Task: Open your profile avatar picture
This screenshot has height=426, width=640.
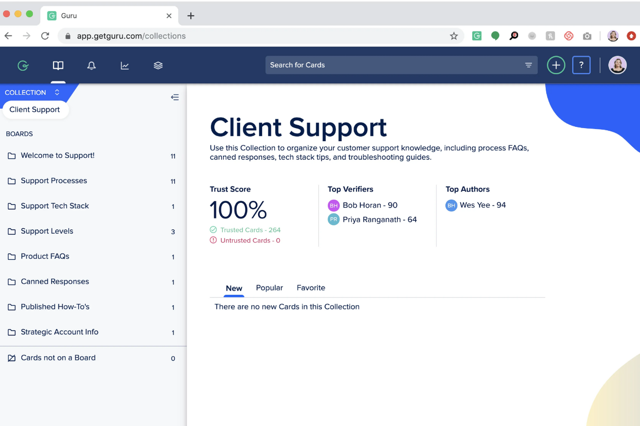Action: (617, 65)
